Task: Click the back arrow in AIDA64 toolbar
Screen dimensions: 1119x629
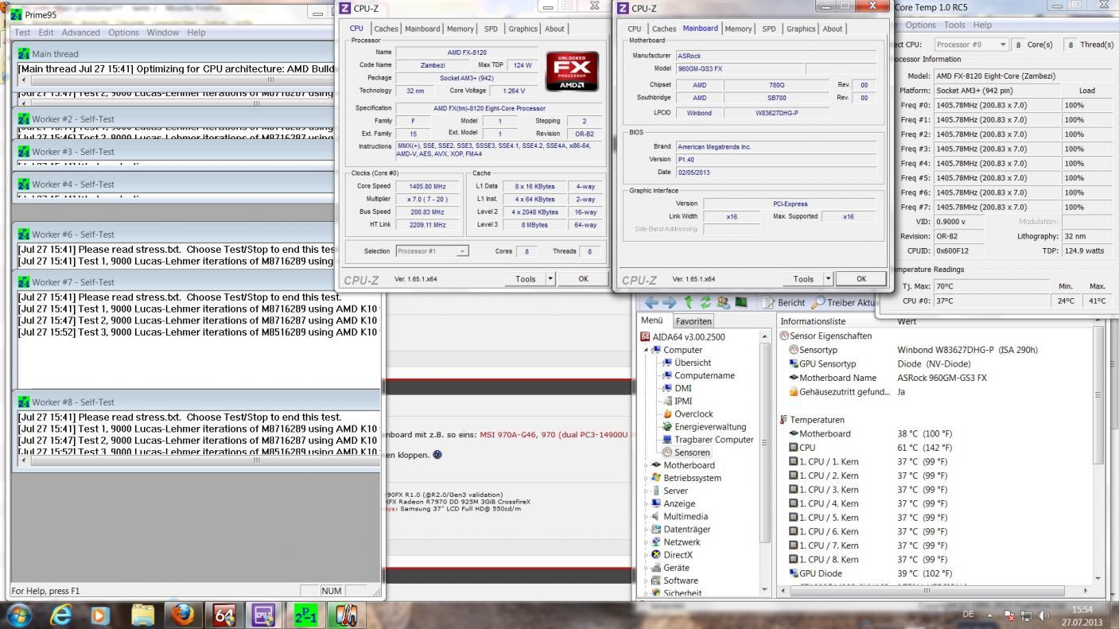Action: 651,303
